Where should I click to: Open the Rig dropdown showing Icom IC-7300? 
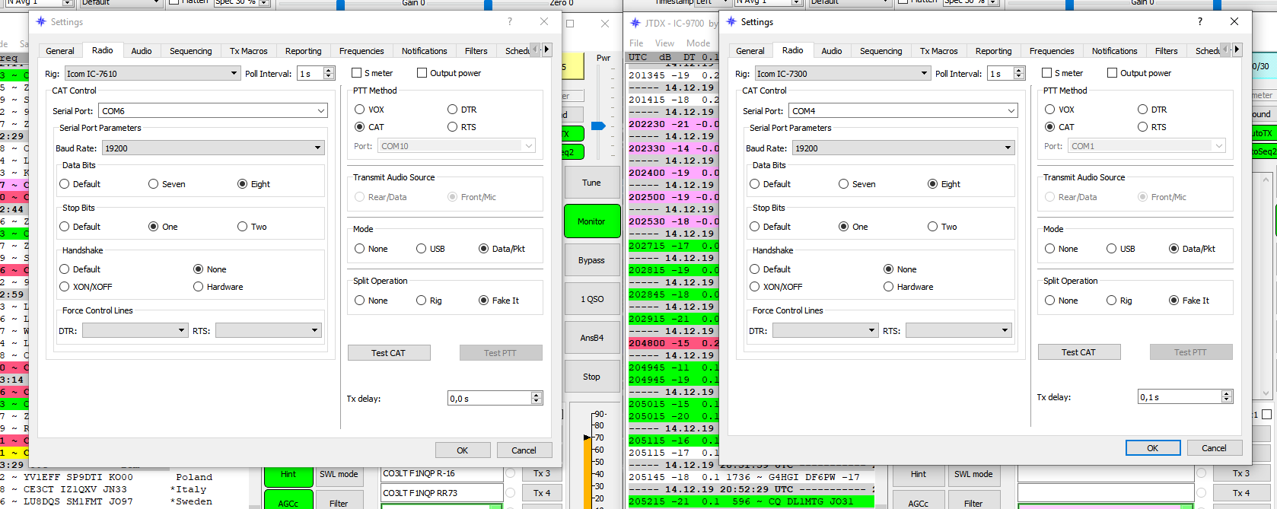[x=842, y=74]
